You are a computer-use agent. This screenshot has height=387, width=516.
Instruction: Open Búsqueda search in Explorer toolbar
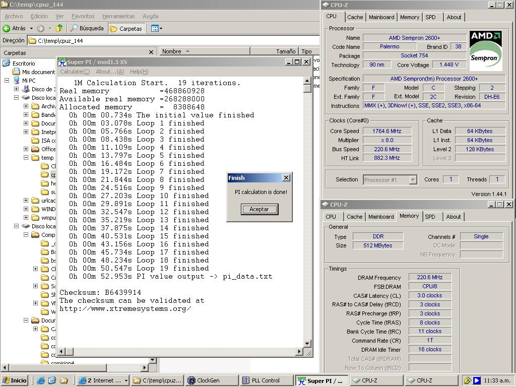pyautogui.click(x=87, y=28)
